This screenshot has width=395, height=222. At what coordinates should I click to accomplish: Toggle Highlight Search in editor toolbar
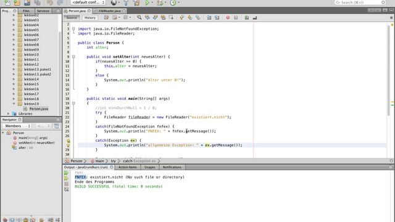[x=163, y=18]
